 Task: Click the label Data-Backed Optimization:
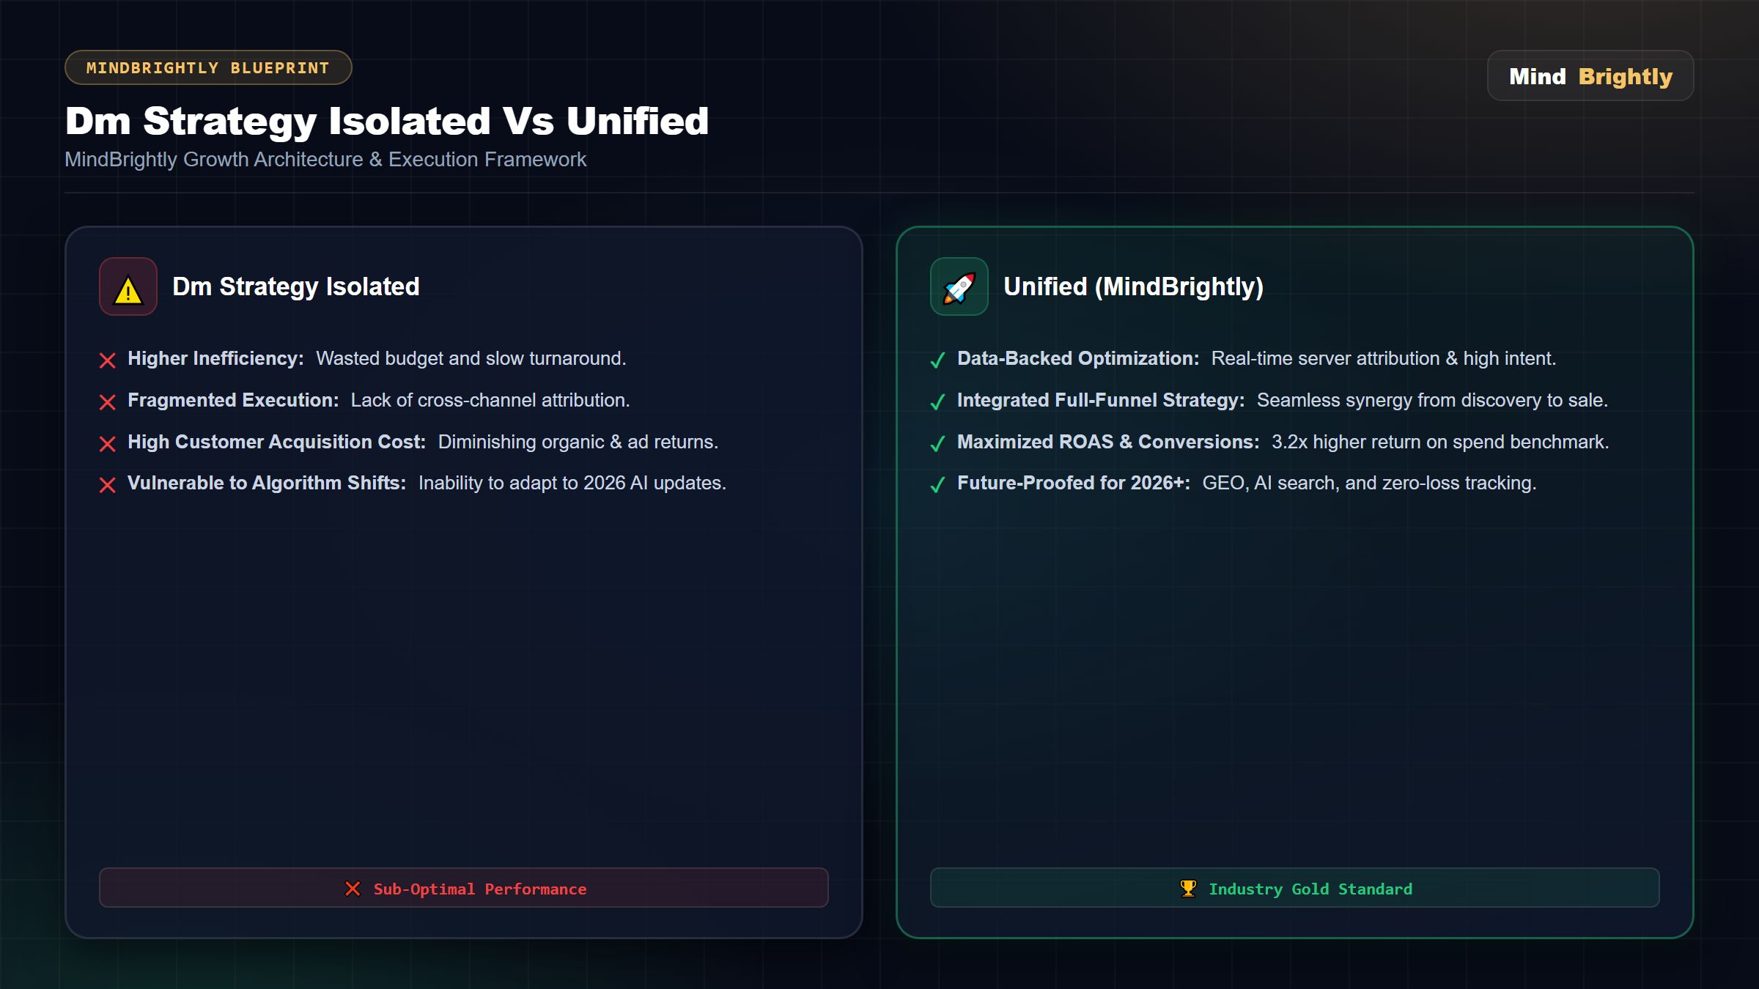click(x=1078, y=358)
